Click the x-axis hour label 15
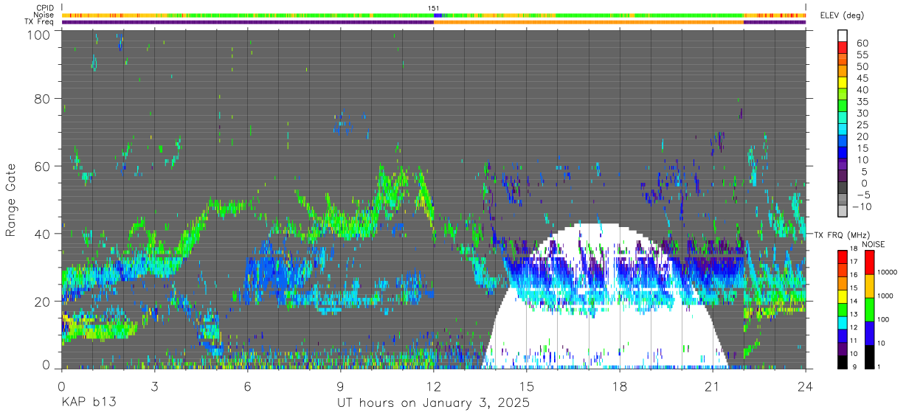This screenshot has width=906, height=418. [x=527, y=386]
